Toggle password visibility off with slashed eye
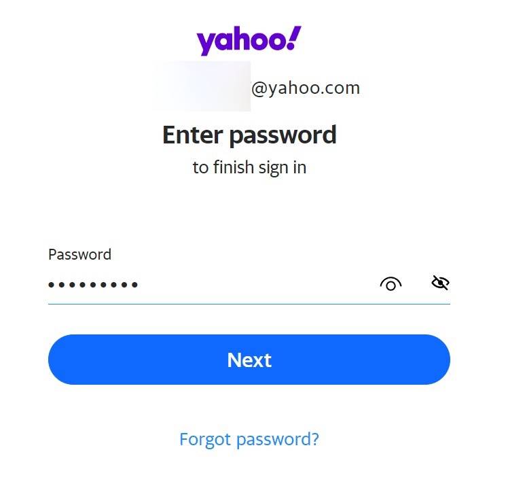508x486 pixels. pos(440,283)
